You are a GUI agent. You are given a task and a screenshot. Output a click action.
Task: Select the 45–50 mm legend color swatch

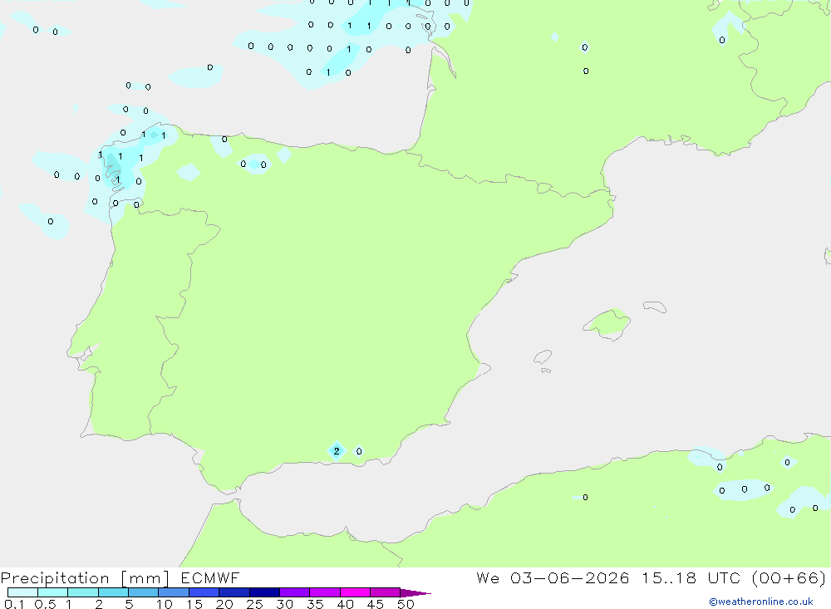click(x=386, y=592)
